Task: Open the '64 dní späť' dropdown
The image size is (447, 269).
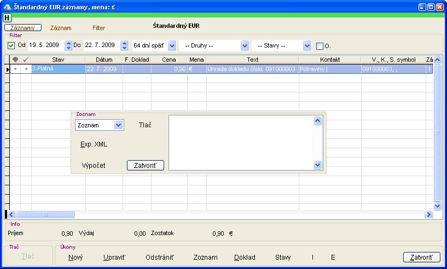Action: 172,45
